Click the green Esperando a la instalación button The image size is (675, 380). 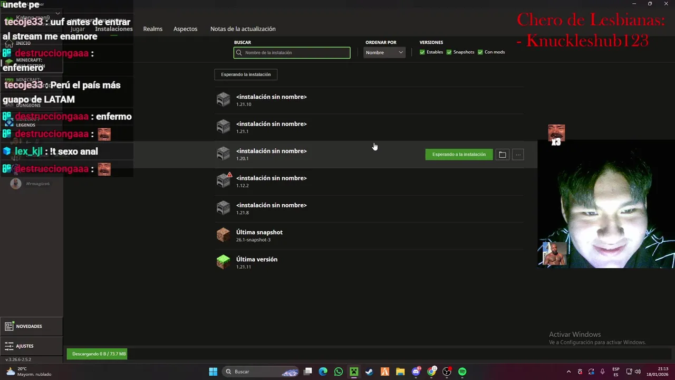pos(459,155)
